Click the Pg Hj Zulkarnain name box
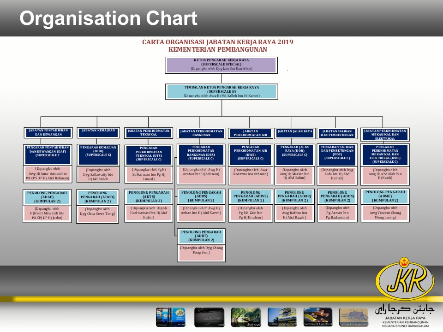 tap(148, 174)
